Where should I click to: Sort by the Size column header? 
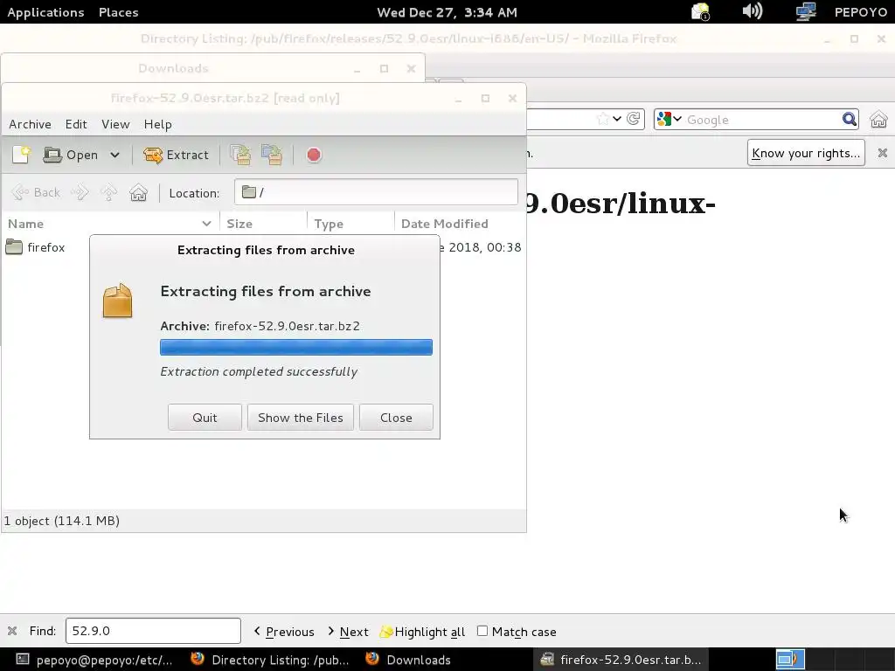click(263, 224)
